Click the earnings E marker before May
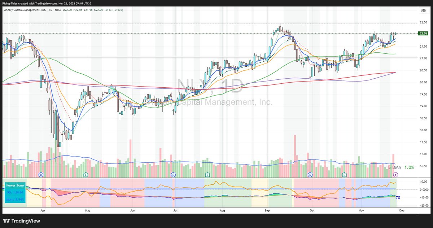The height and width of the screenshot is (228, 433). [86, 175]
